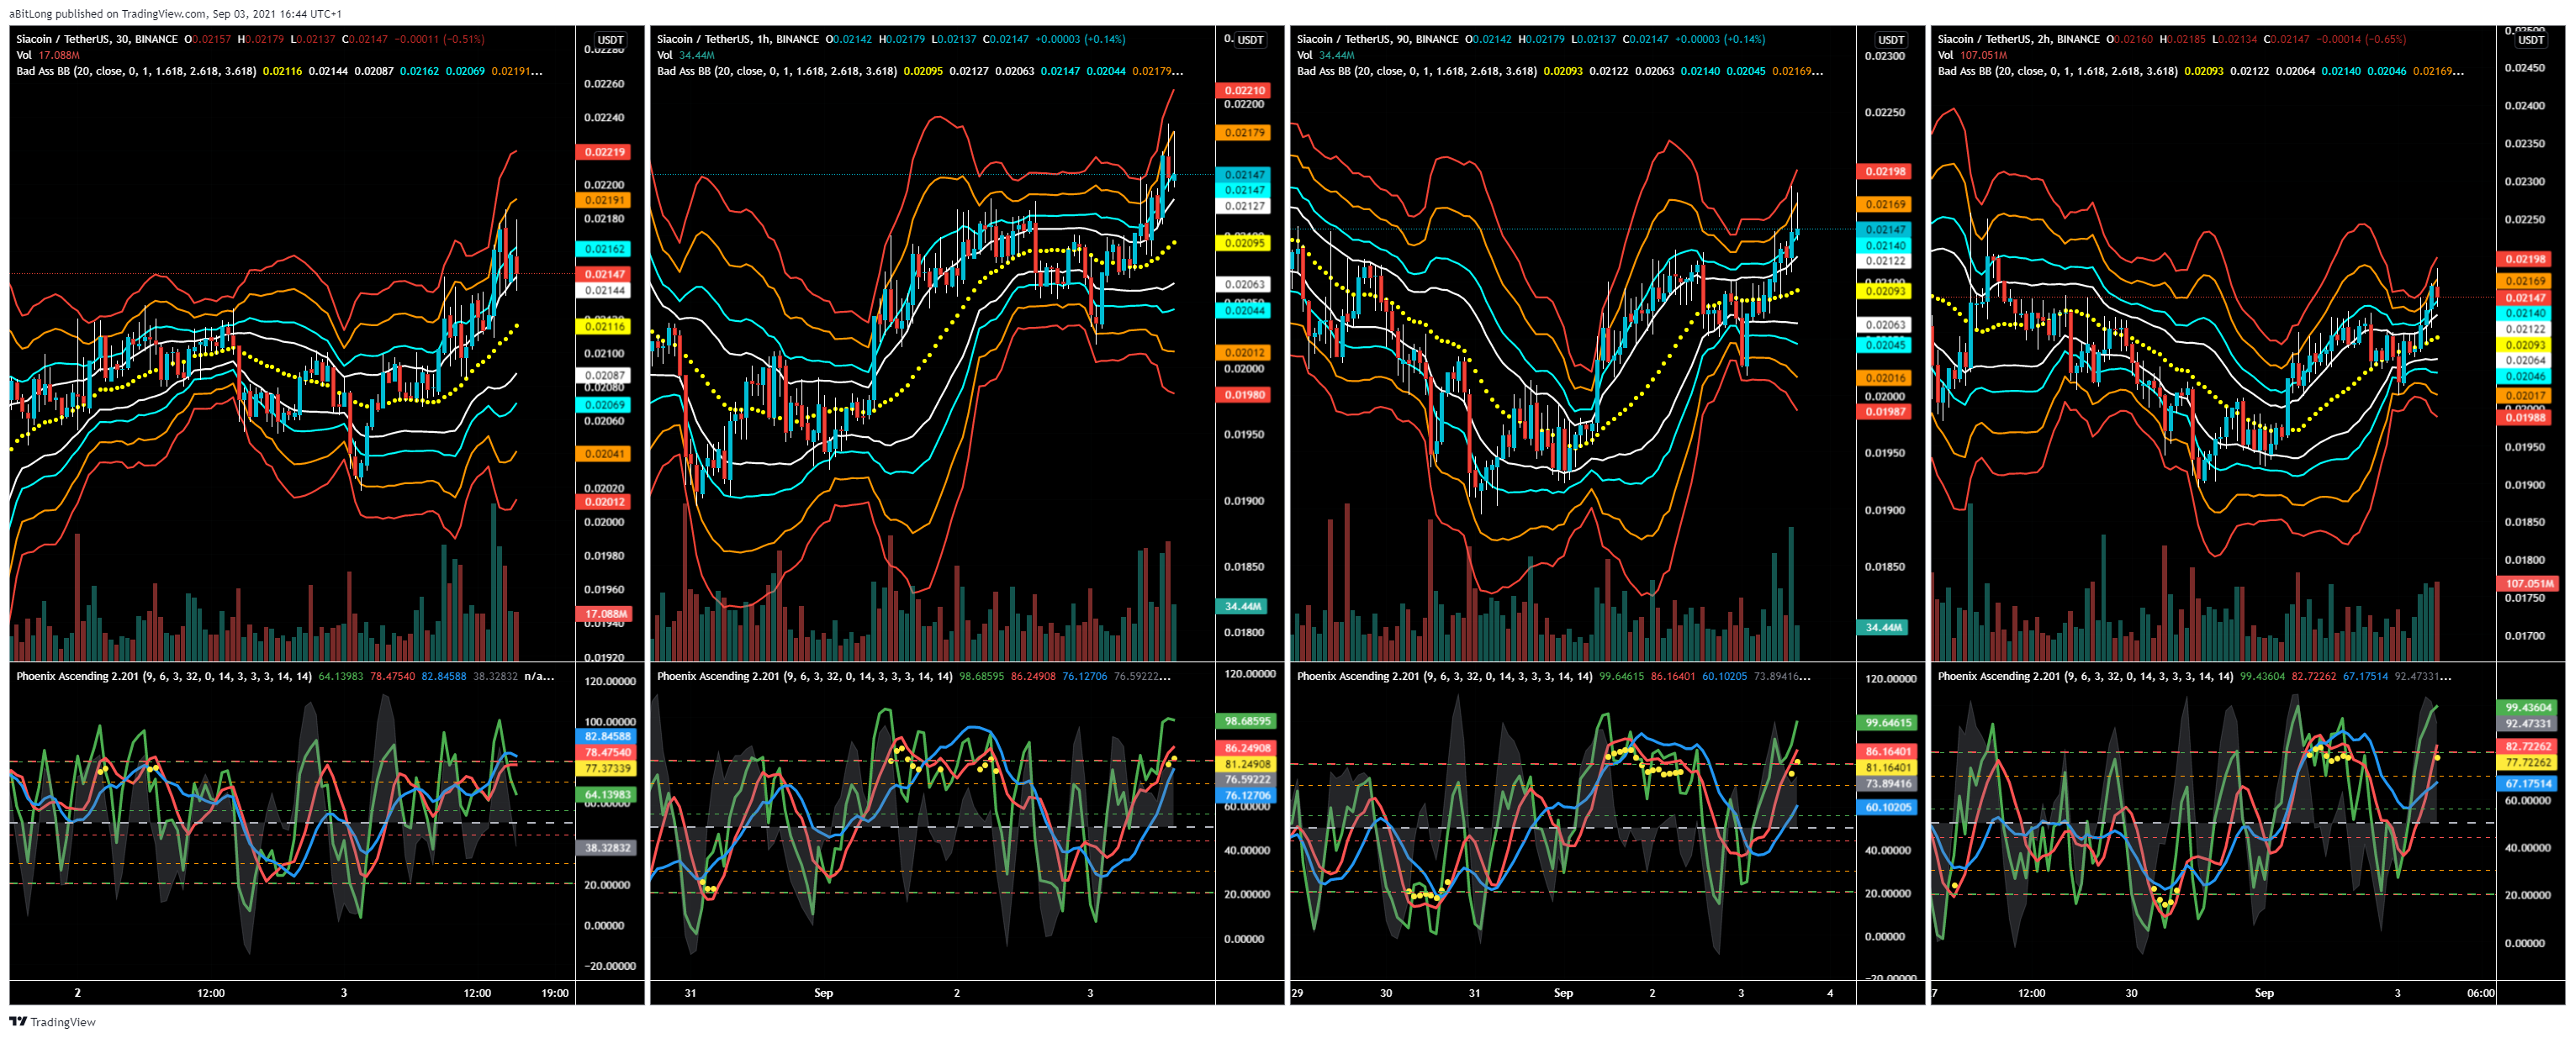Click the green 98.68595 oscillator value label
This screenshot has width=2575, height=1038.
(1246, 720)
